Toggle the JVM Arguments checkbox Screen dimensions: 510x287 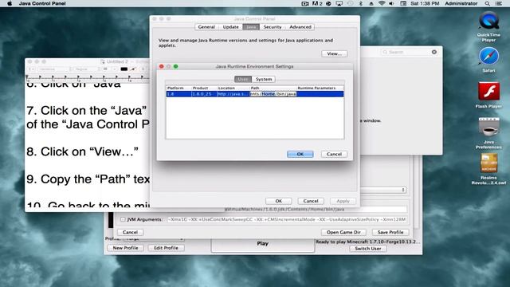pos(123,220)
